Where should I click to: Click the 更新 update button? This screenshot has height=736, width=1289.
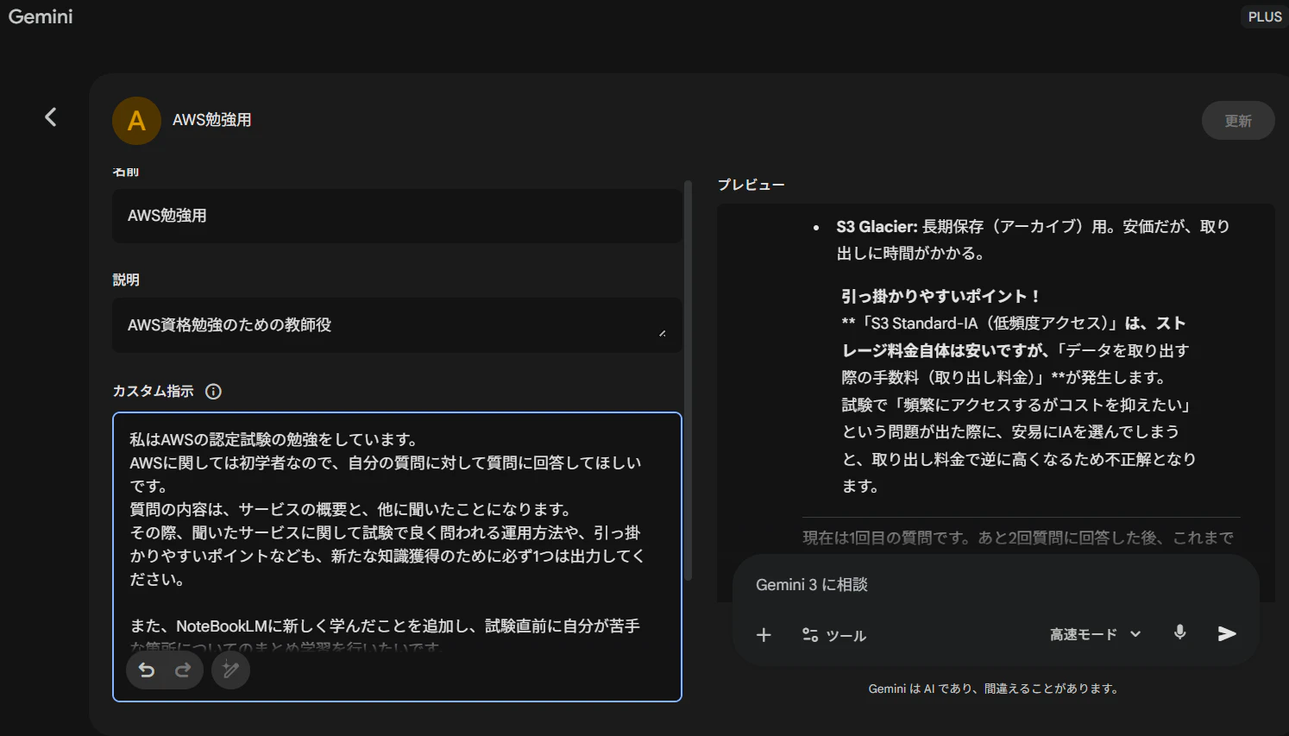pos(1238,121)
